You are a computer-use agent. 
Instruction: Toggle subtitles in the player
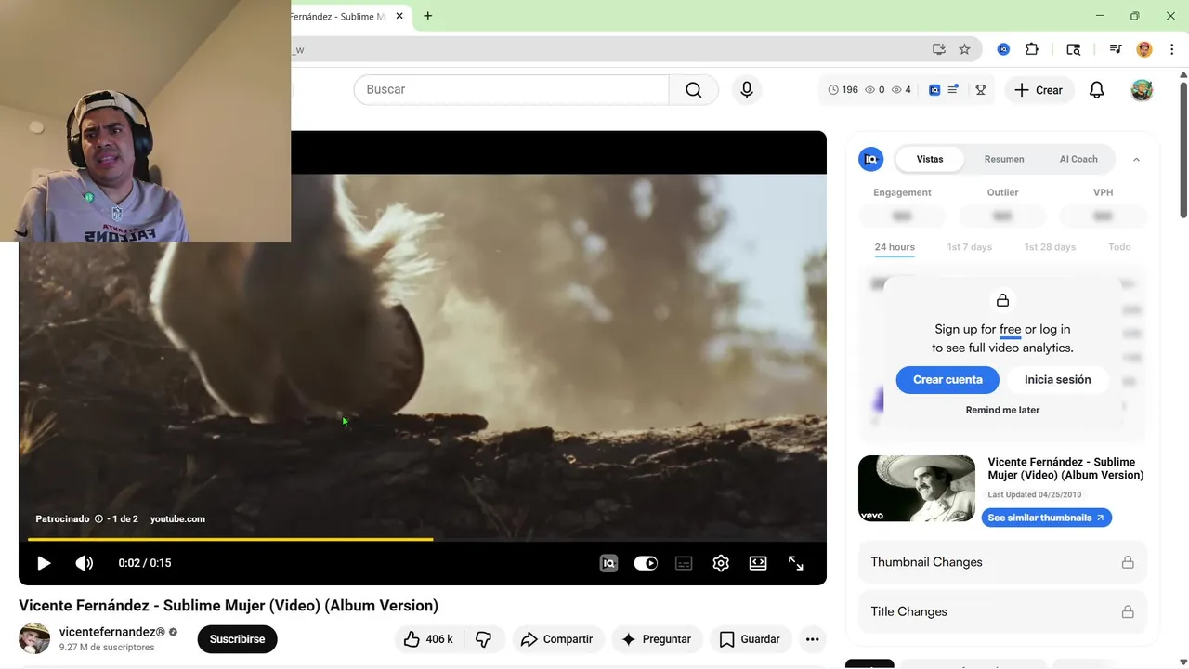click(x=684, y=563)
